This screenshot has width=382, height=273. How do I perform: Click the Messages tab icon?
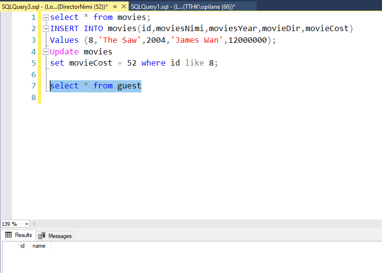point(42,236)
